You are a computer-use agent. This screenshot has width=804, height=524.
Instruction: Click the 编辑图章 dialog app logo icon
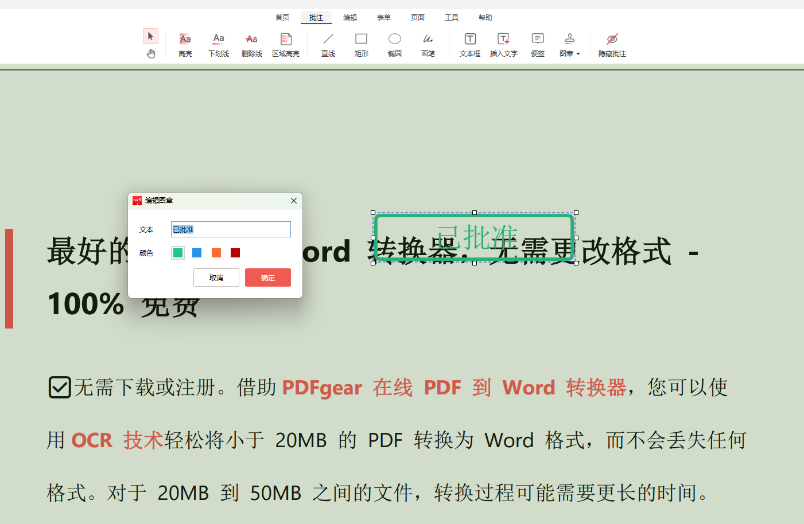click(137, 201)
